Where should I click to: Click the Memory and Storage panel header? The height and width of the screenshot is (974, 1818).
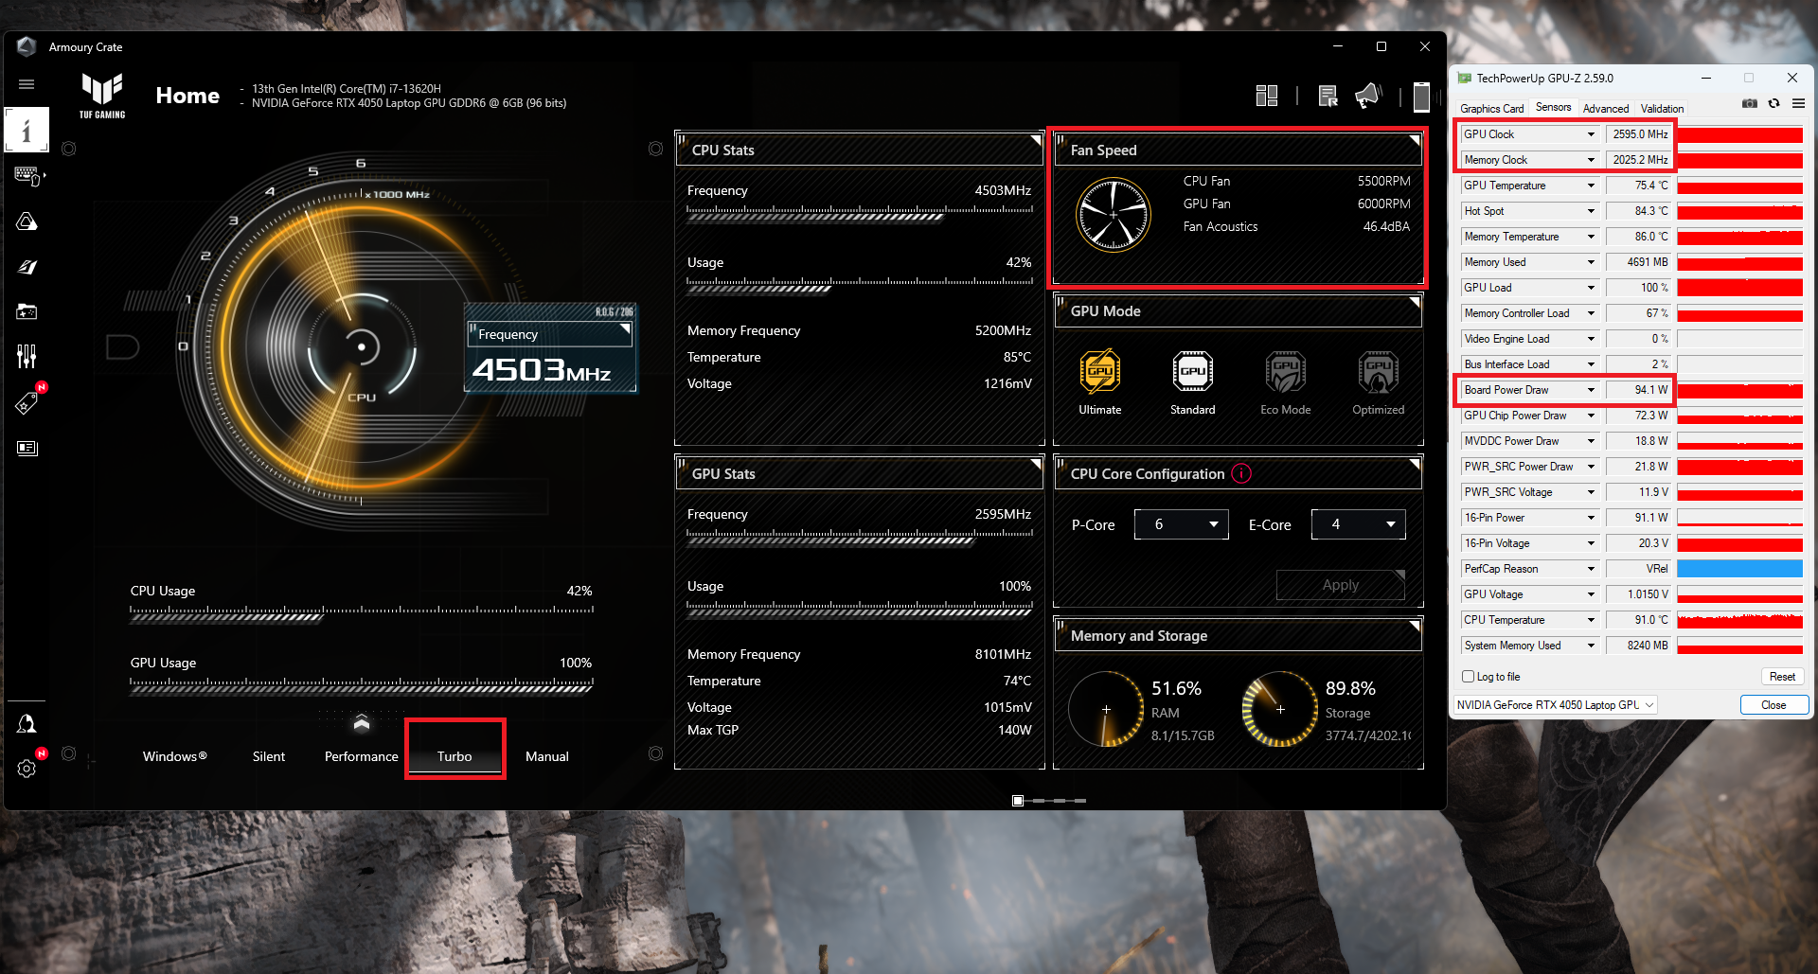pyautogui.click(x=1239, y=636)
